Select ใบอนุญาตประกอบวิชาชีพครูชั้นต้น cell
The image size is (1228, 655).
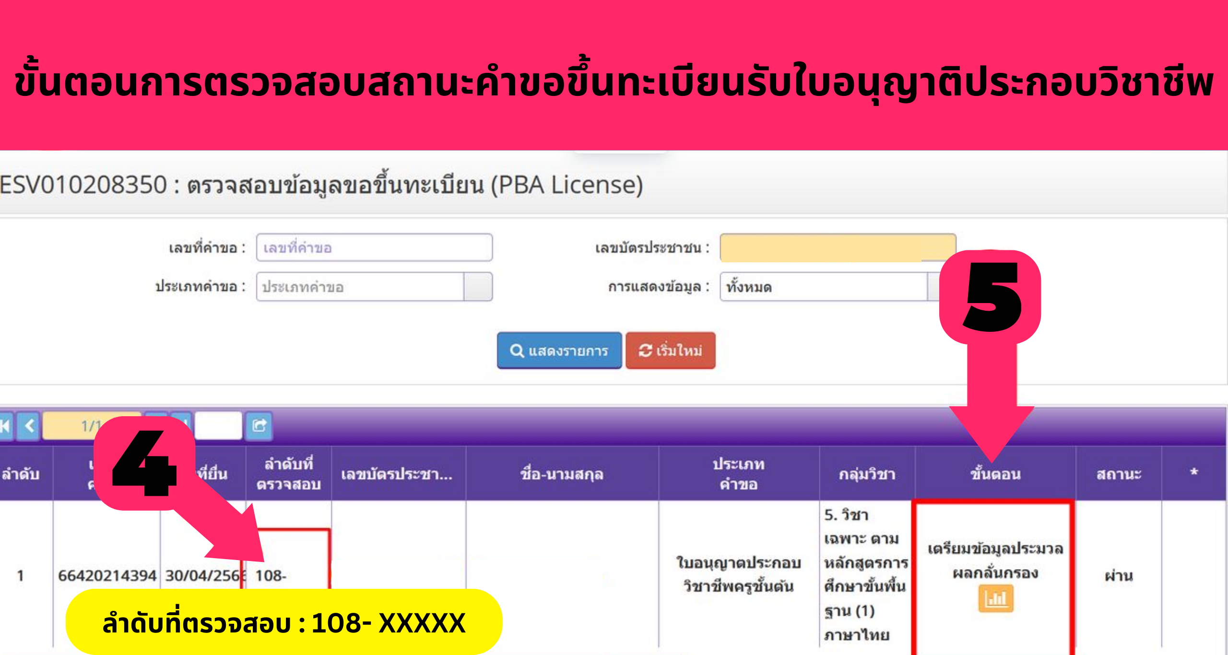pyautogui.click(x=739, y=574)
